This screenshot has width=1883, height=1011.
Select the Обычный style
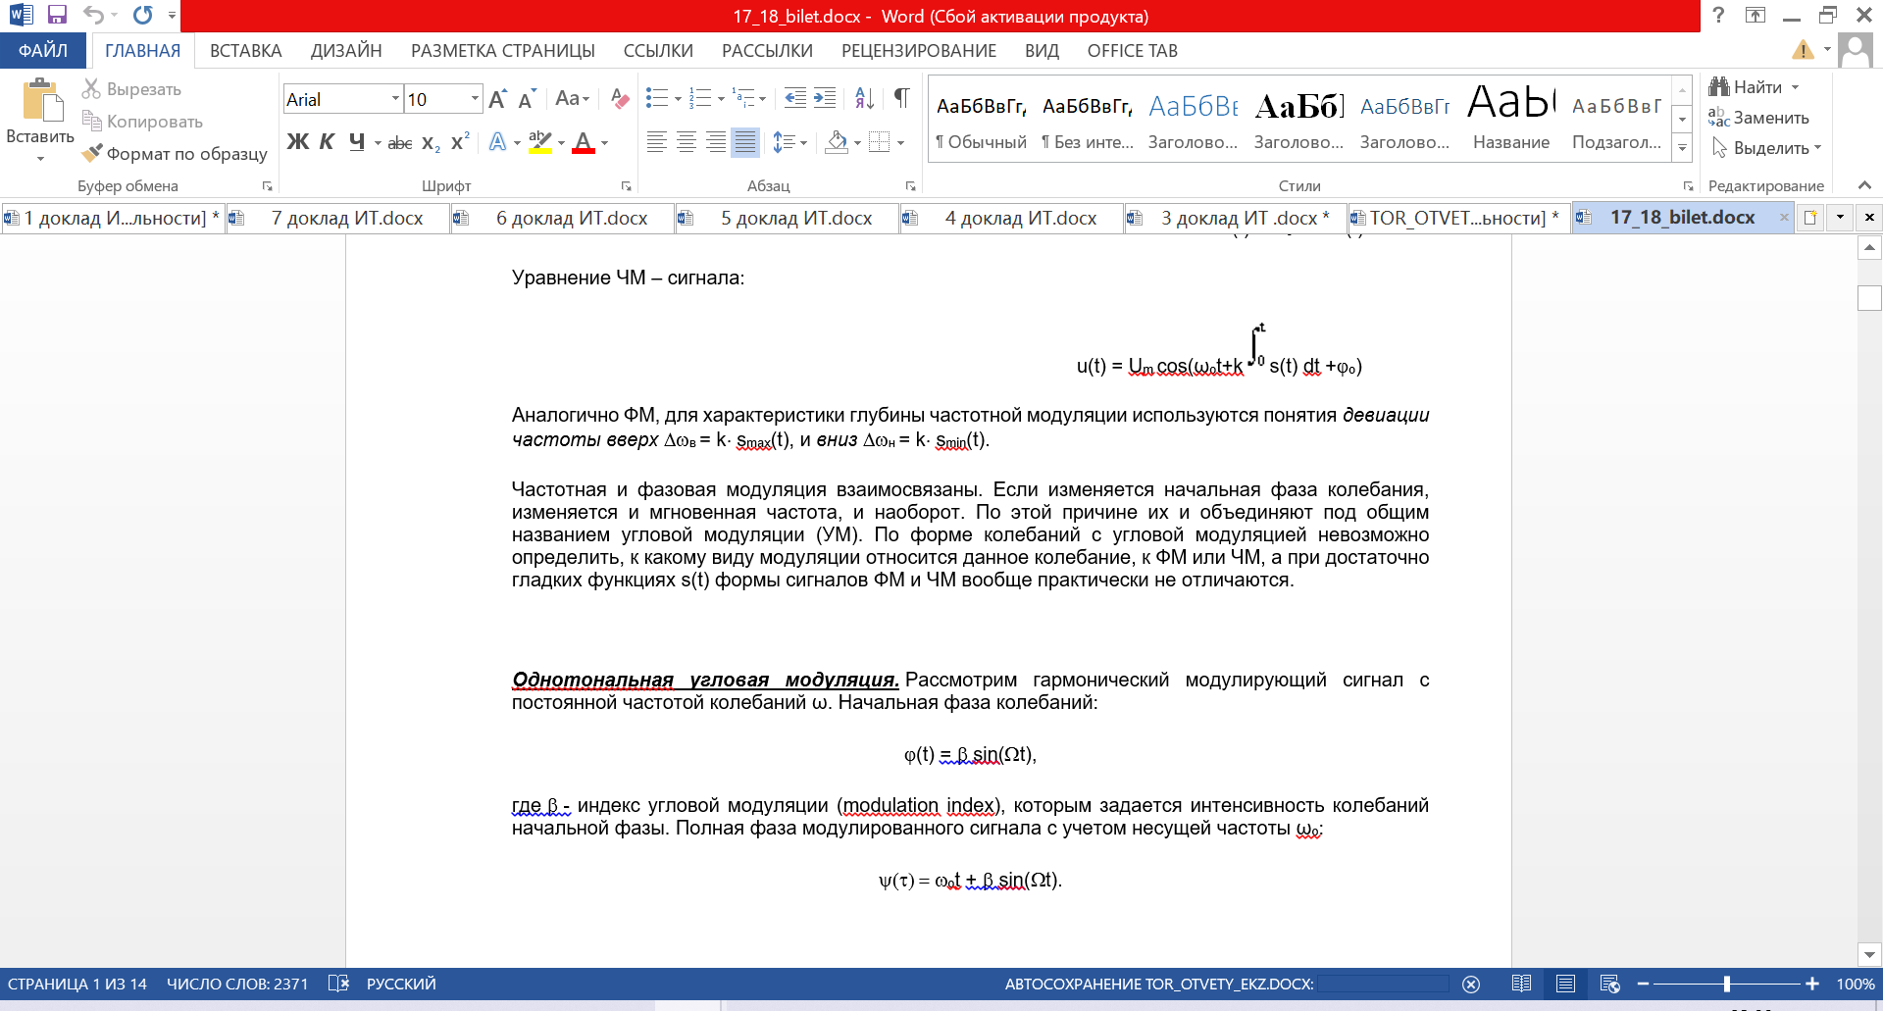coord(981,121)
